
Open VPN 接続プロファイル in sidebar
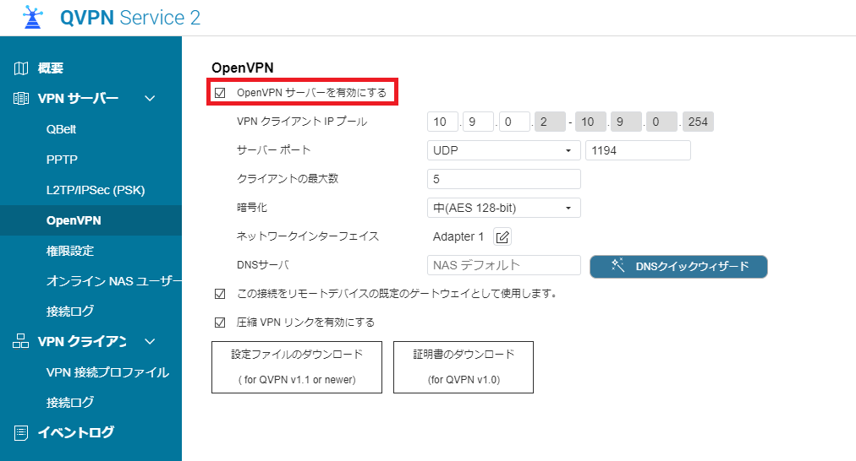[x=107, y=372]
